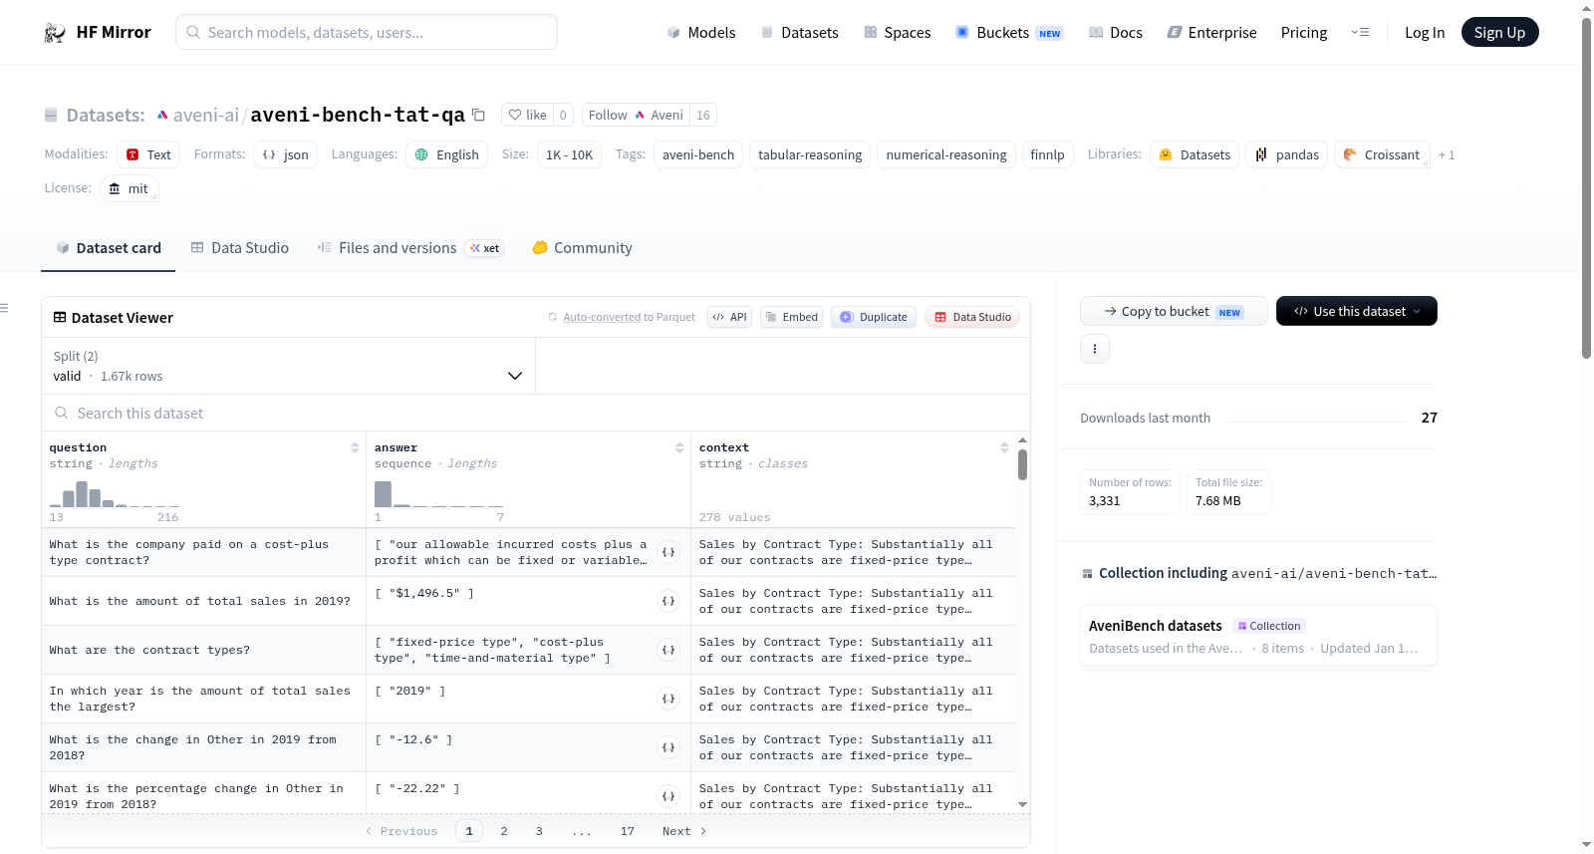The image size is (1594, 854).
Task: Open Spaces in the top navigation
Action: tap(898, 33)
